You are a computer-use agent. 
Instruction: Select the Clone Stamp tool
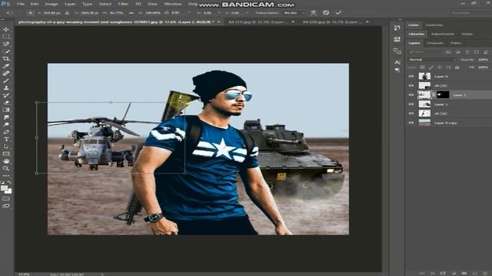point(6,88)
